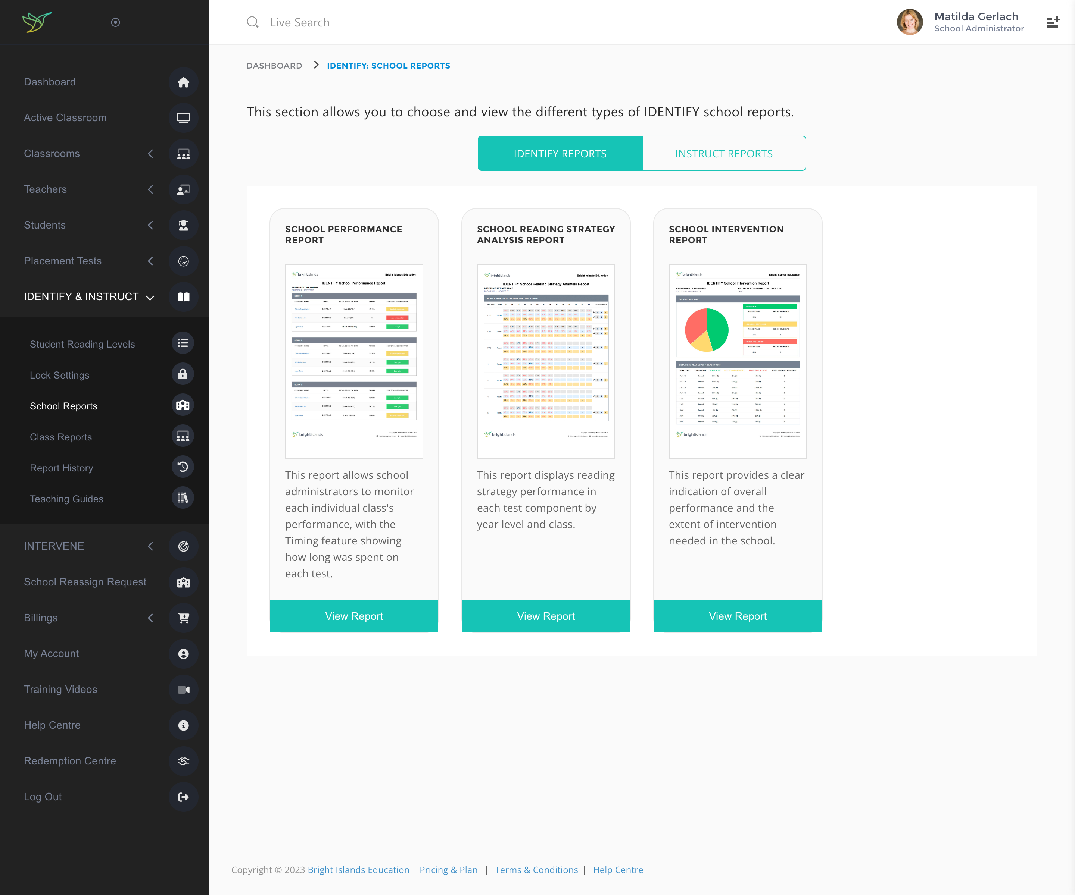The height and width of the screenshot is (895, 1075).
Task: View the School Intervention Report
Action: [x=738, y=616]
